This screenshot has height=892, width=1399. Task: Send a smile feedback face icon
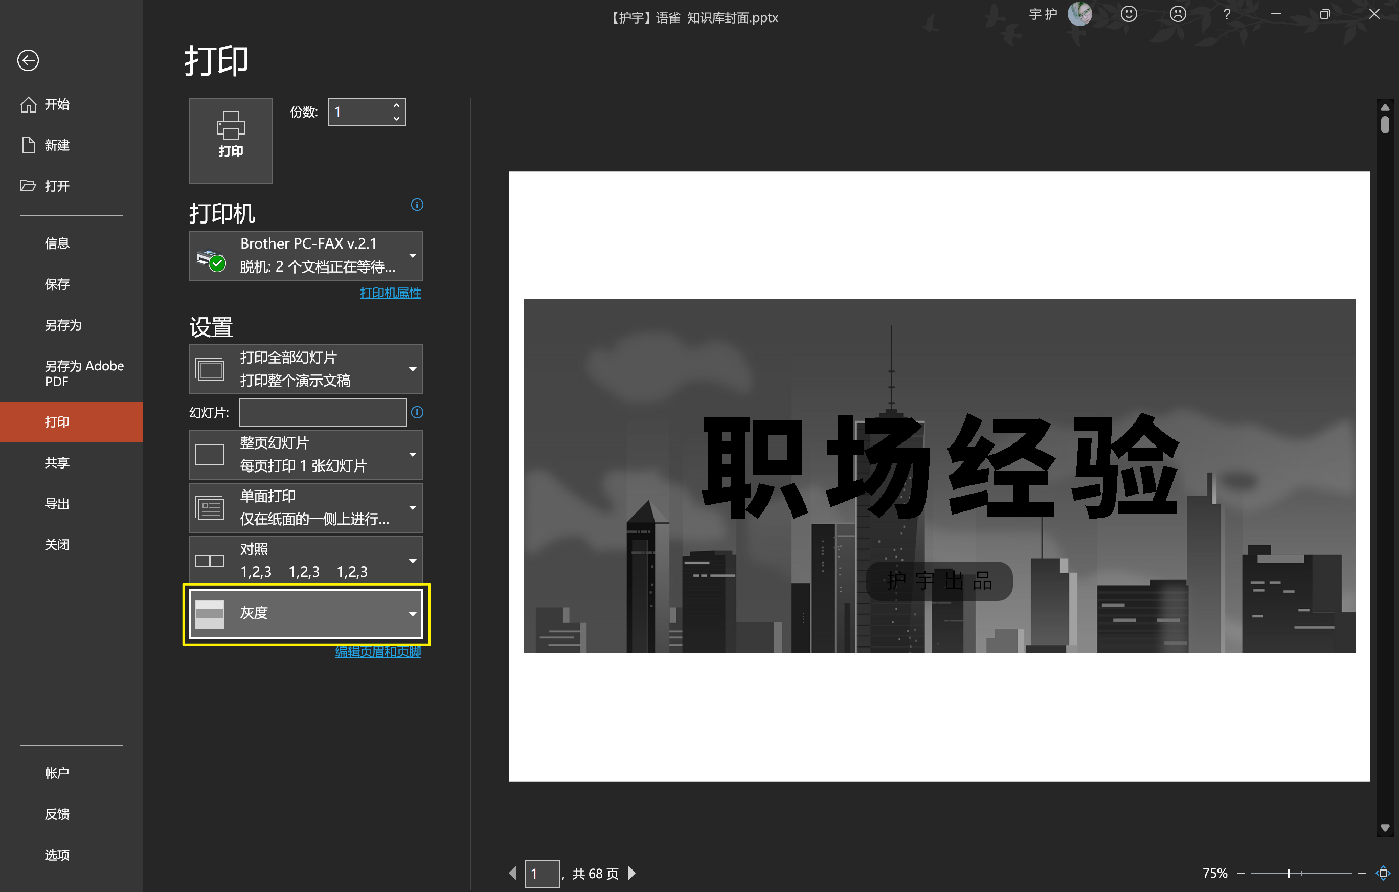pos(1129,14)
